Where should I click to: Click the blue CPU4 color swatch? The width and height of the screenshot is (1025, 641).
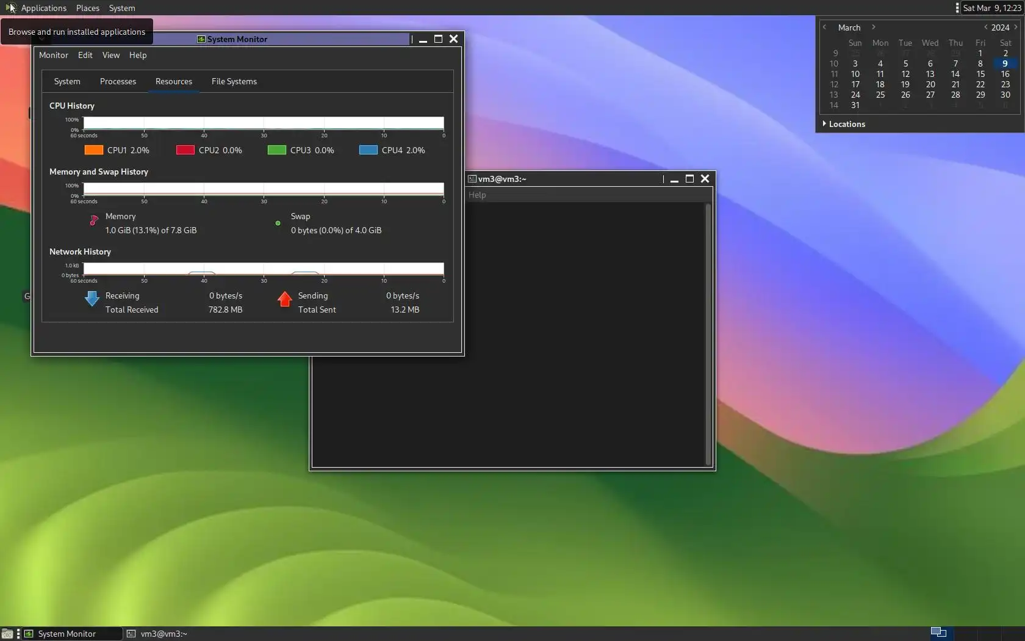pos(369,150)
